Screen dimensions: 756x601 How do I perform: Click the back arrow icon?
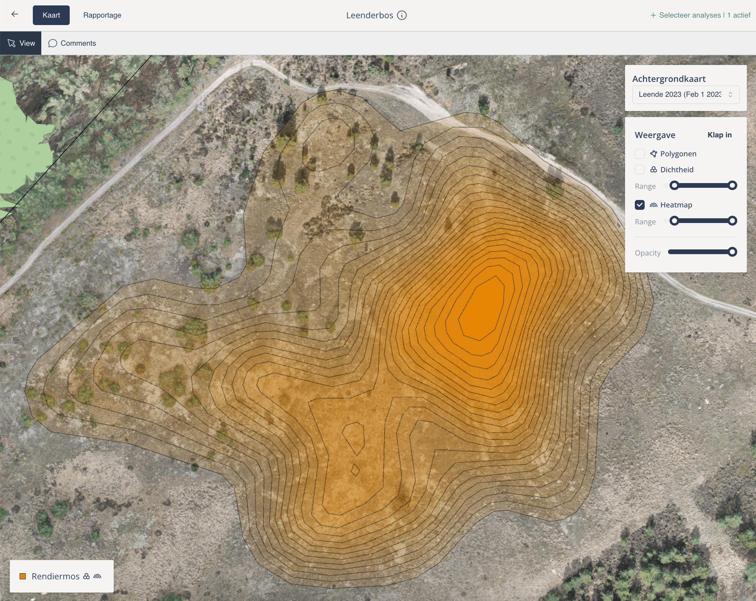[x=14, y=14]
